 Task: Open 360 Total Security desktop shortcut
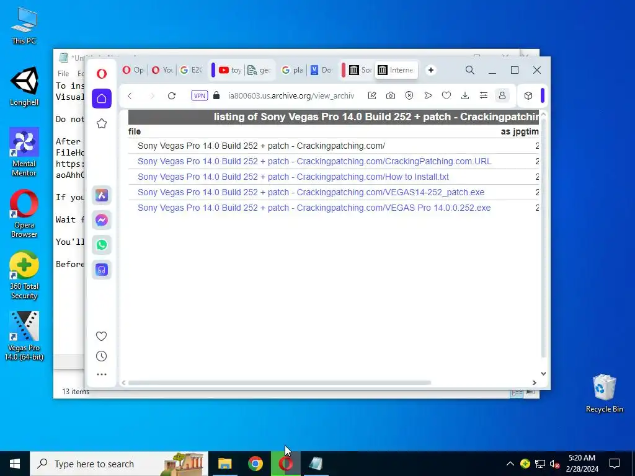24,276
